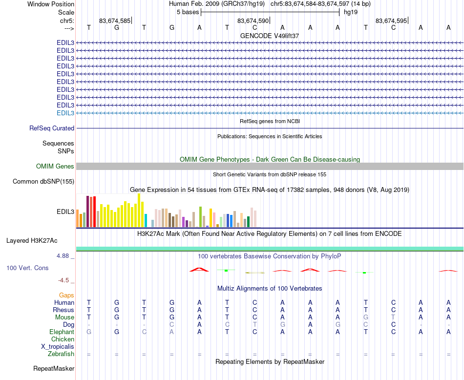This screenshot has height=380, width=464.
Task: Click the gray OMIM Genes bar
Action: [270, 166]
